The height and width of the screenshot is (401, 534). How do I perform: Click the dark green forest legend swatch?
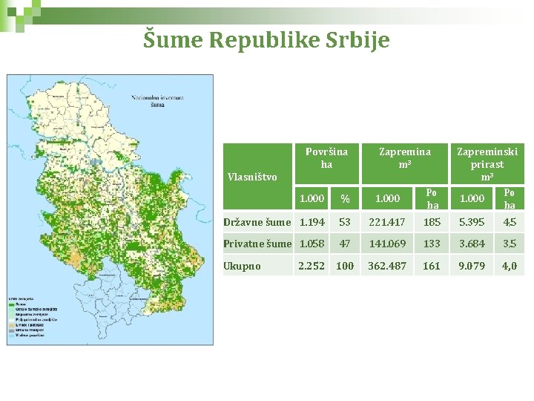[12, 304]
